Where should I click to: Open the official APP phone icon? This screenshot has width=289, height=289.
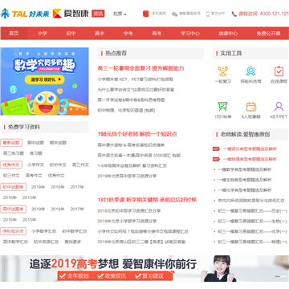(x=208, y=14)
